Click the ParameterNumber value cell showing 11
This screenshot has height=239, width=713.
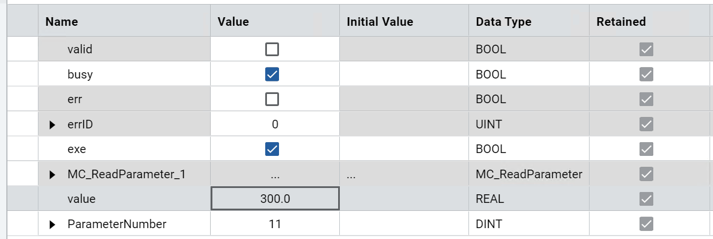pos(275,224)
